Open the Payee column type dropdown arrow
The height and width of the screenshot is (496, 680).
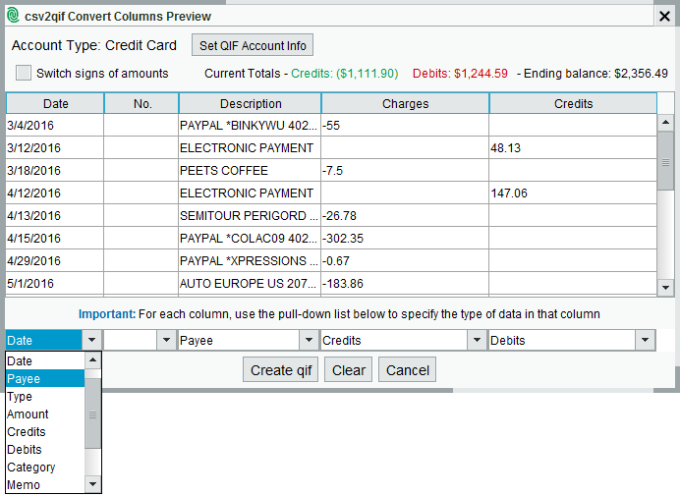[x=309, y=340]
